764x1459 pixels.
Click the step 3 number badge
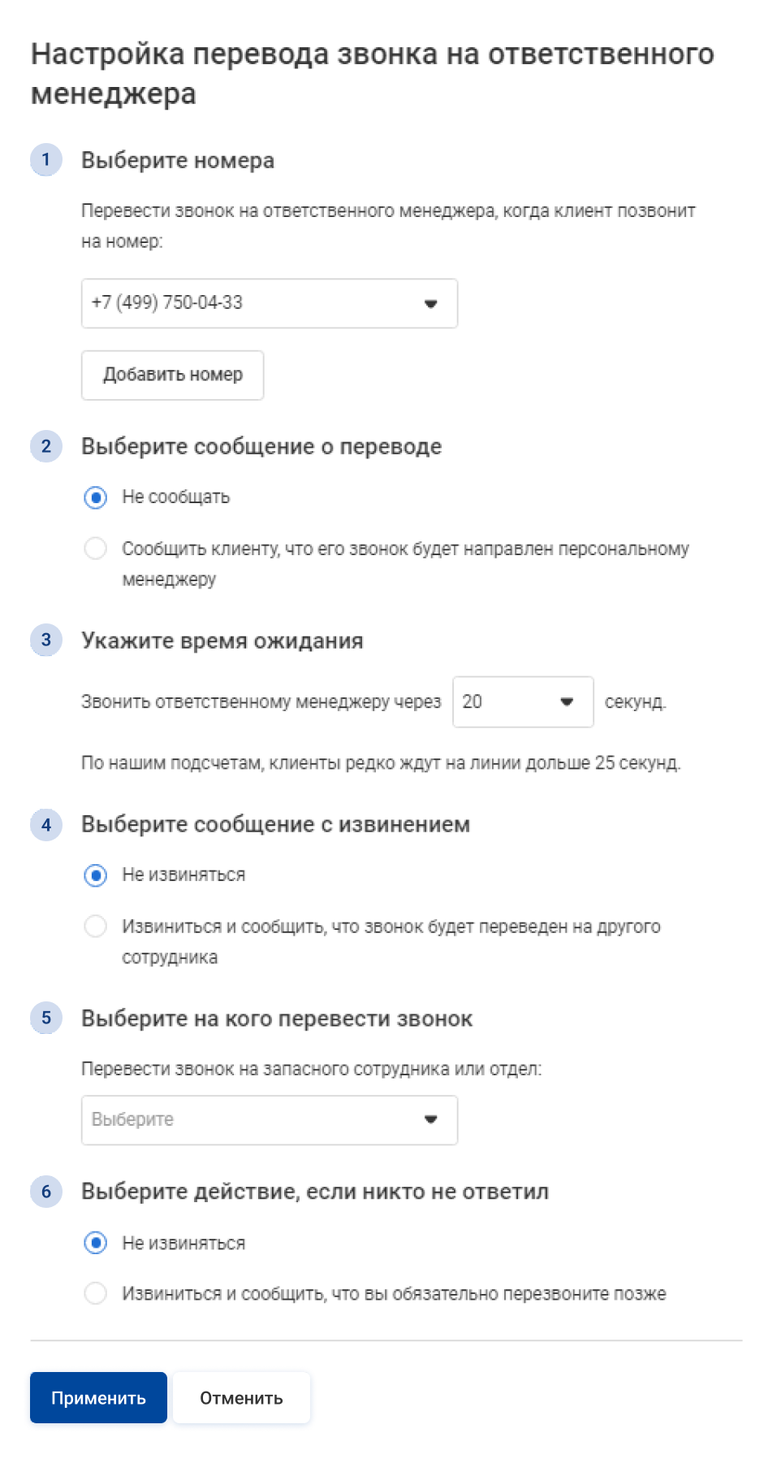(46, 640)
